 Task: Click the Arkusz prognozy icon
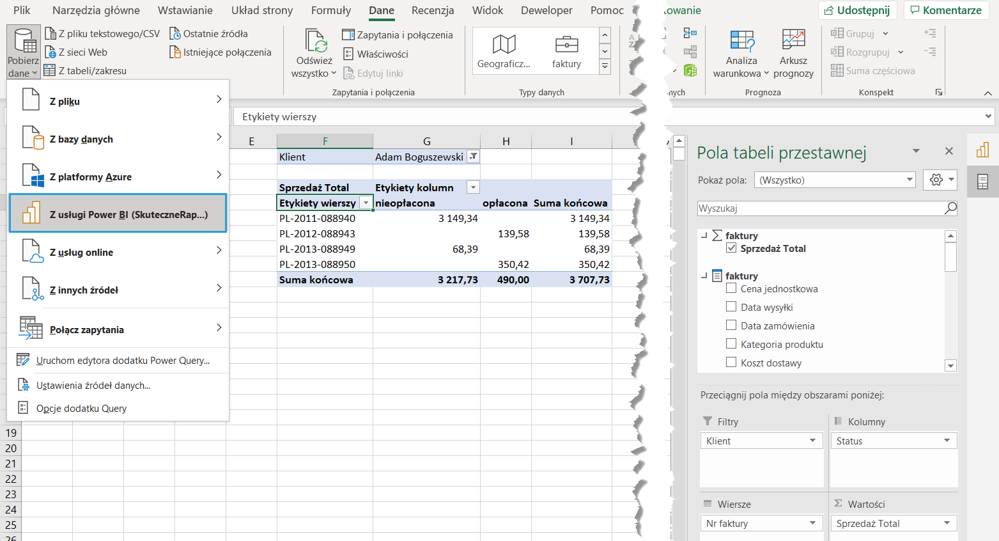793,42
